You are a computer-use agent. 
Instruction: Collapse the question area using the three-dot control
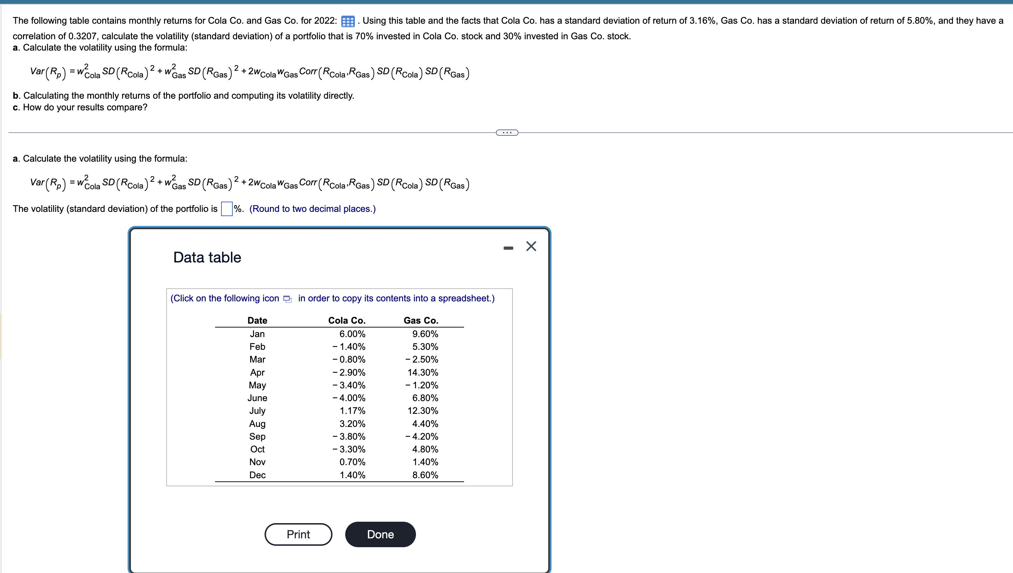[x=507, y=132]
